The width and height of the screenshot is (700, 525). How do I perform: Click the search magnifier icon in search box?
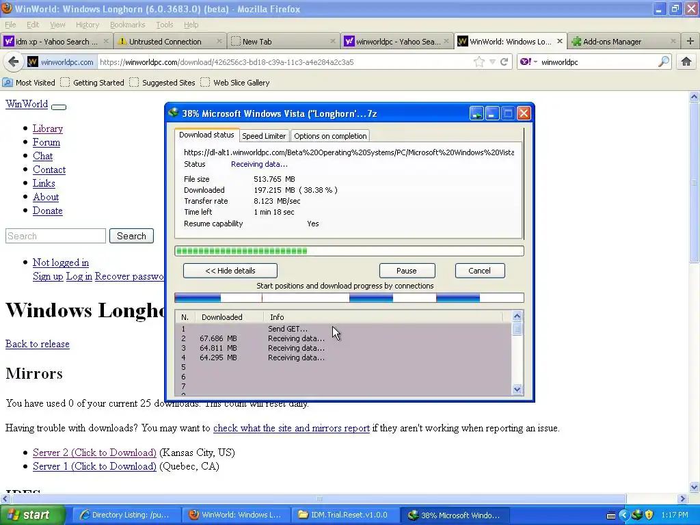point(664,62)
